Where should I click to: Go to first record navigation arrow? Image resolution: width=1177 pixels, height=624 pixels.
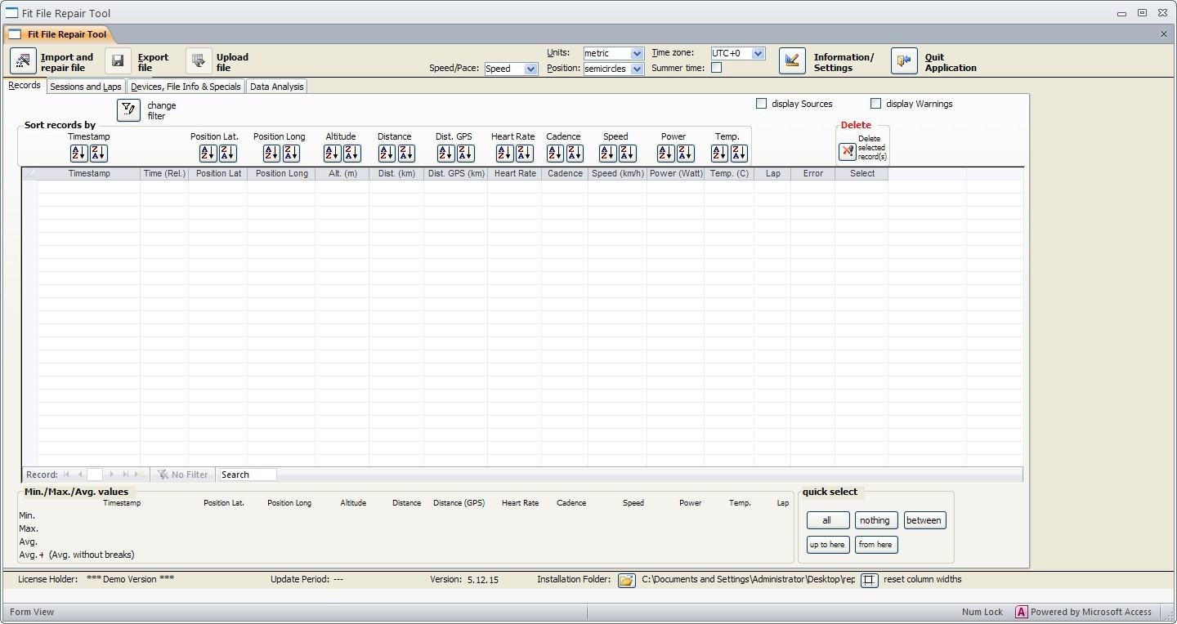click(x=66, y=475)
